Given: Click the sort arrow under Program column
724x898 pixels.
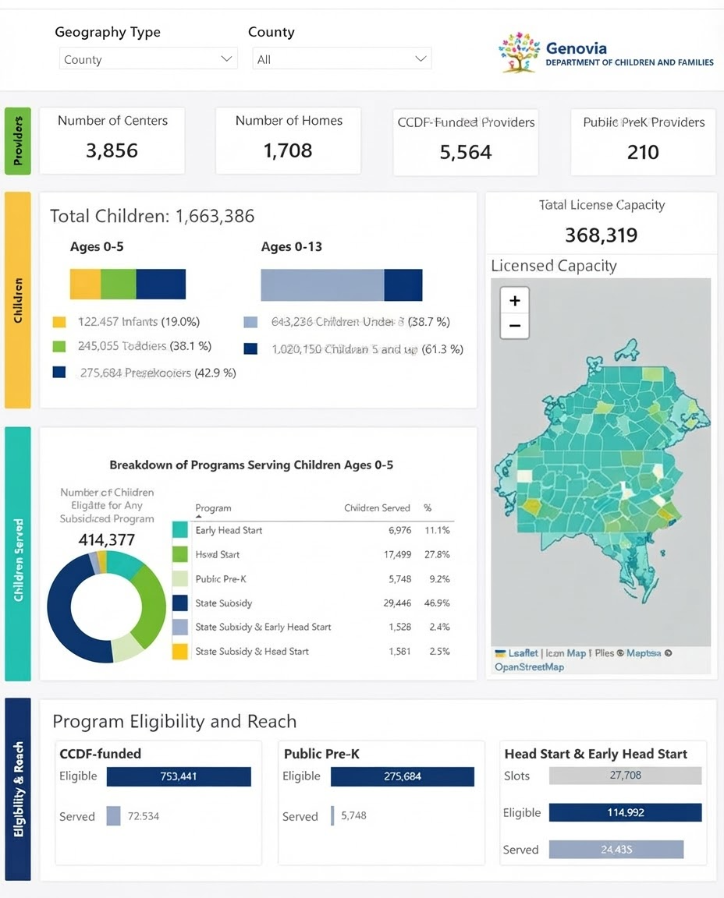Looking at the screenshot, I should 199,517.
